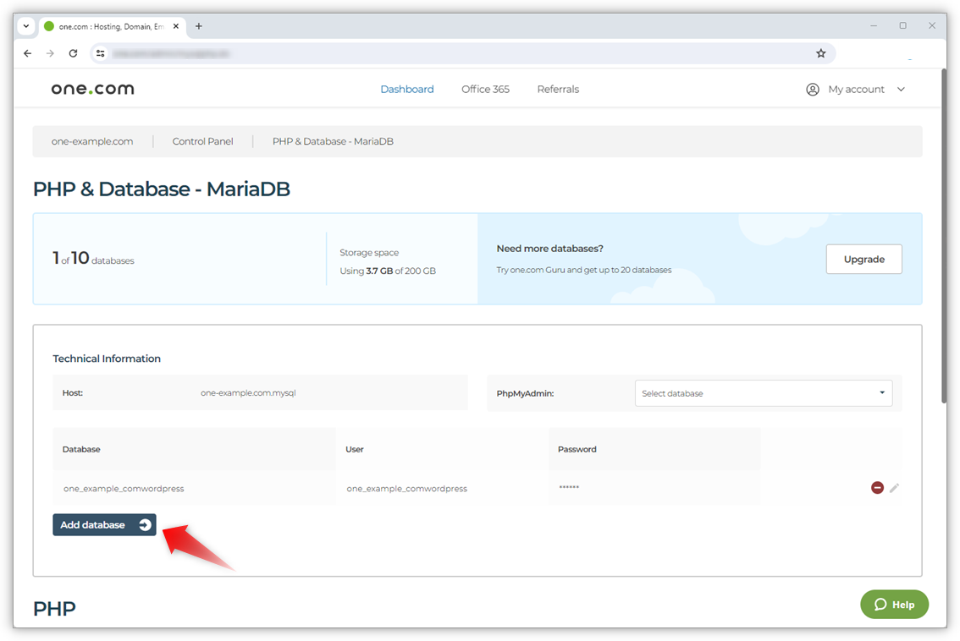Click the site info icon in address bar
The height and width of the screenshot is (641, 960).
[100, 52]
